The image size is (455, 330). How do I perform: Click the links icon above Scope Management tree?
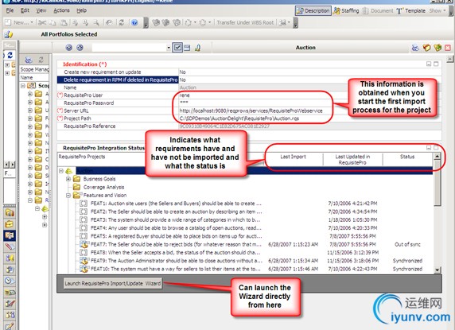29,60
